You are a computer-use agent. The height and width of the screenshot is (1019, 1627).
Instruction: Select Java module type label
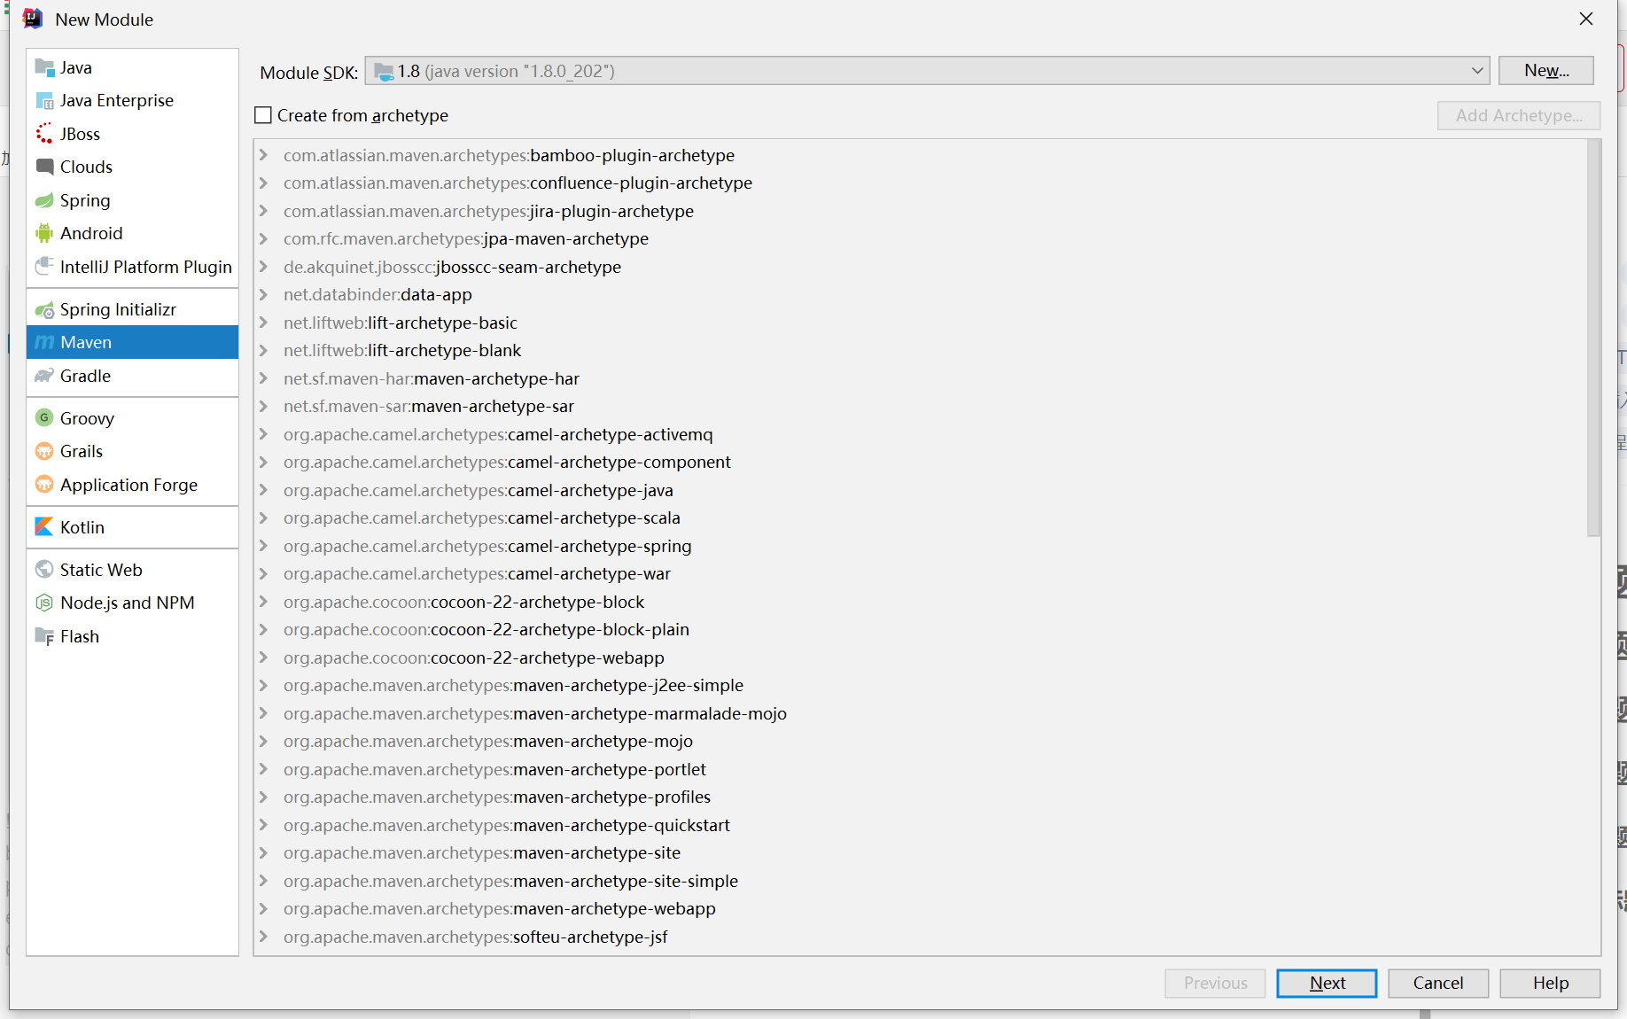(76, 67)
